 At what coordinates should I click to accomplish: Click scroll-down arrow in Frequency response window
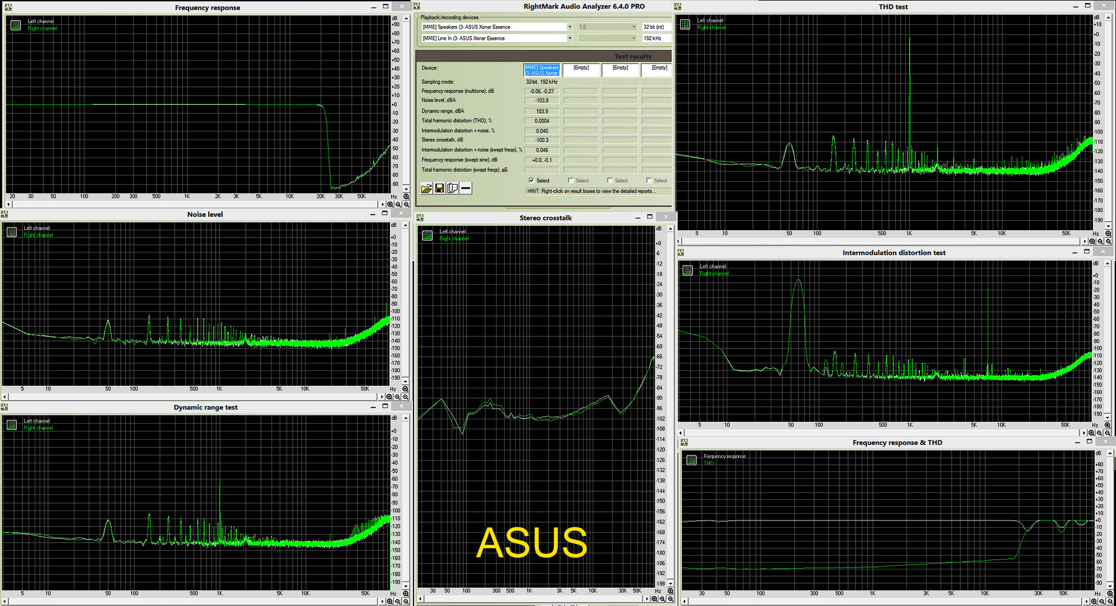click(x=406, y=189)
